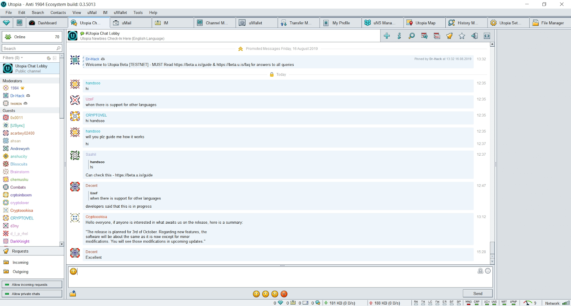Click Dr-Hack username link in pinned message

pos(92,59)
